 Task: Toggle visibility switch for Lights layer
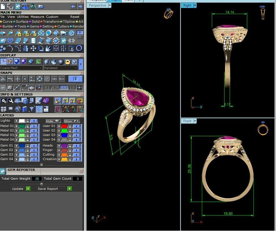point(34,121)
